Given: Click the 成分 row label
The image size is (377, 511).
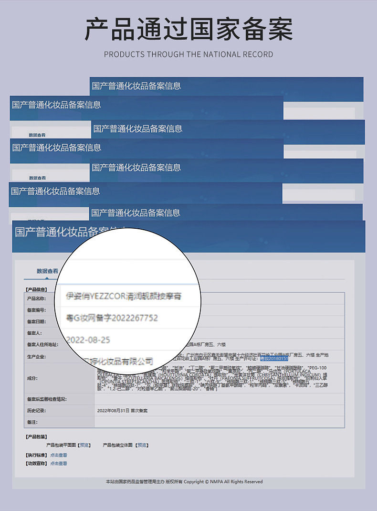Looking at the screenshot, I should click(32, 378).
